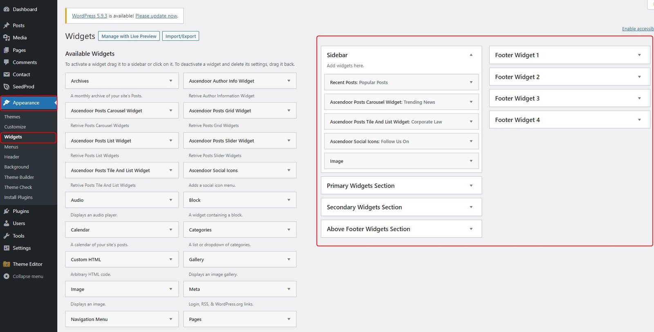Open the Customize submenu item
Viewport: 654px width, 332px height.
pos(15,127)
